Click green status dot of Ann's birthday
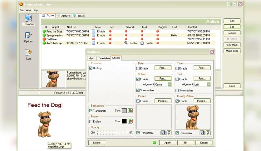Screen dimensions: 261x151 pyautogui.click(x=44, y=43)
